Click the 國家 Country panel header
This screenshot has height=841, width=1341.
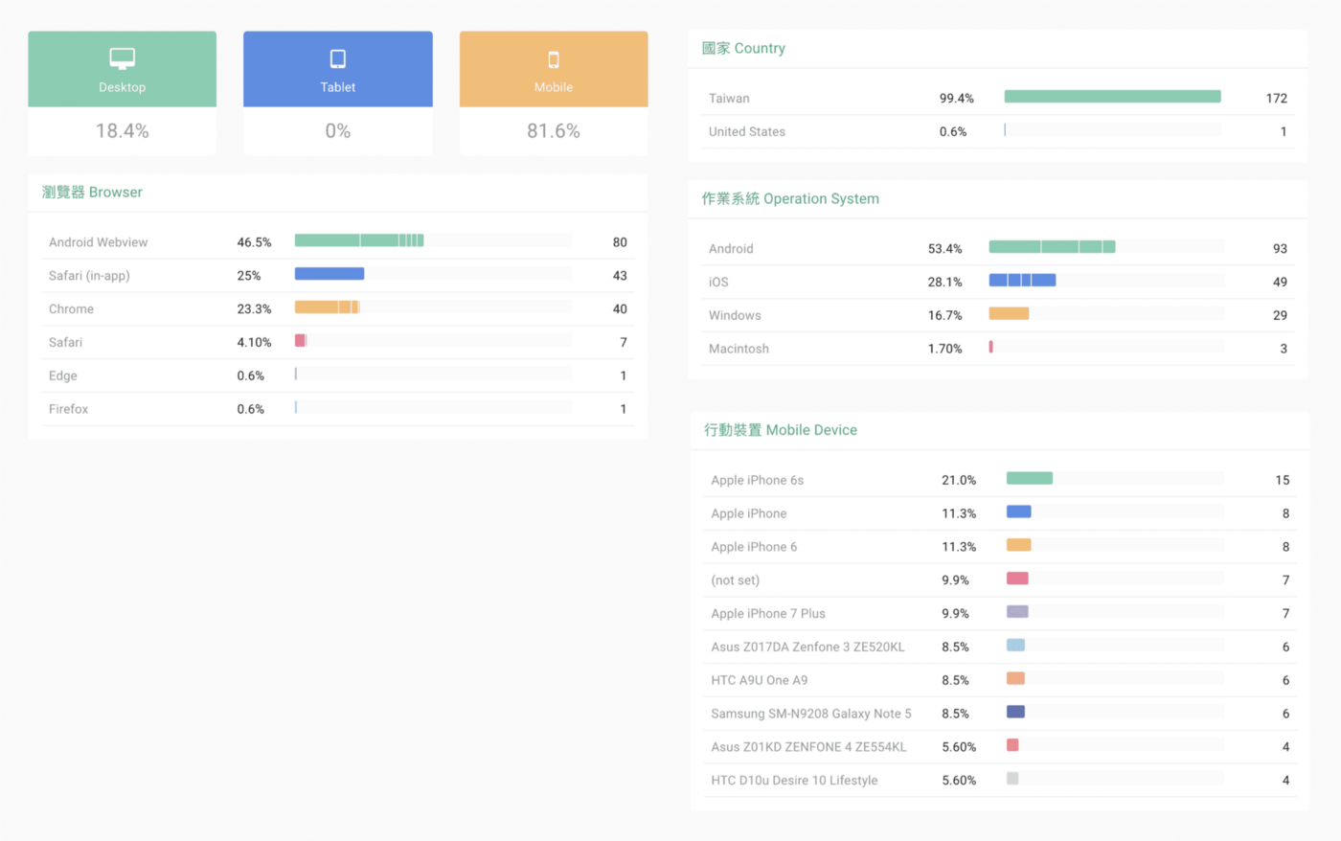point(743,48)
